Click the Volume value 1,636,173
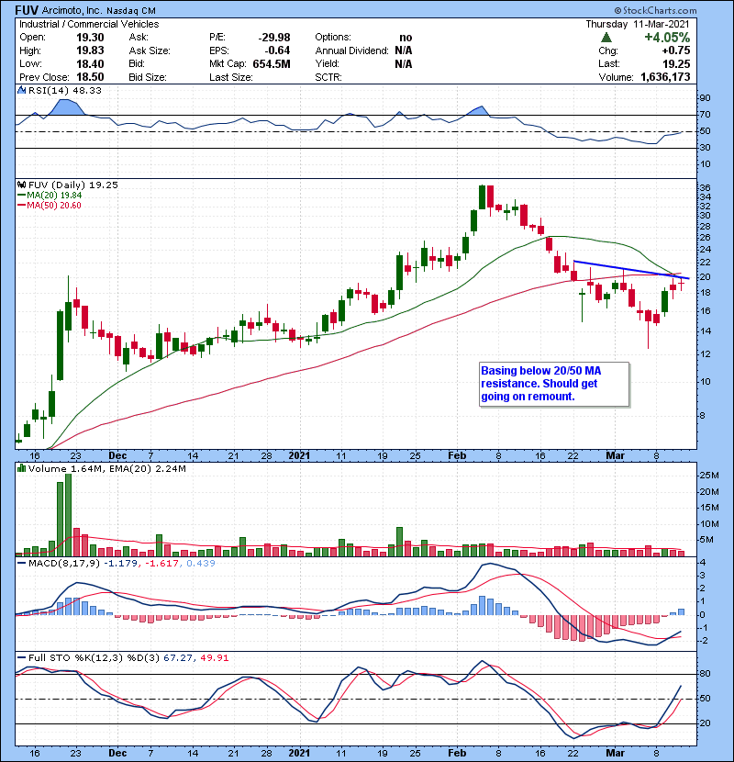Image resolution: width=734 pixels, height=762 pixels. (x=665, y=77)
